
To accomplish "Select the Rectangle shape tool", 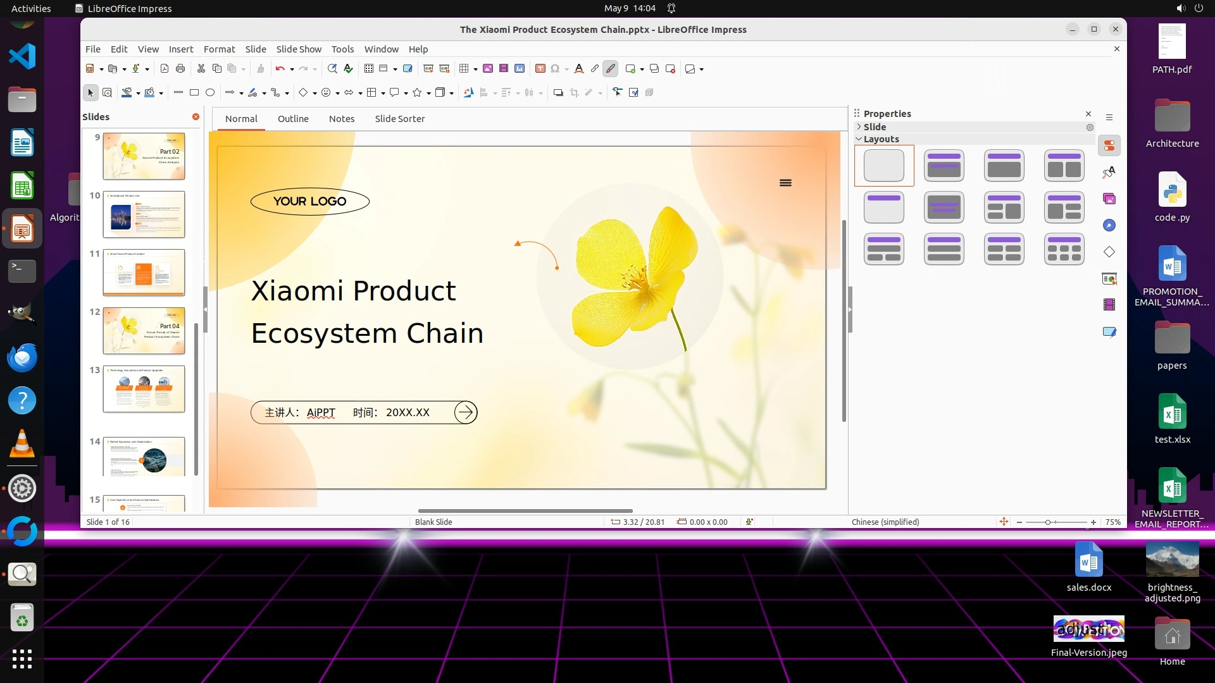I will tap(194, 93).
